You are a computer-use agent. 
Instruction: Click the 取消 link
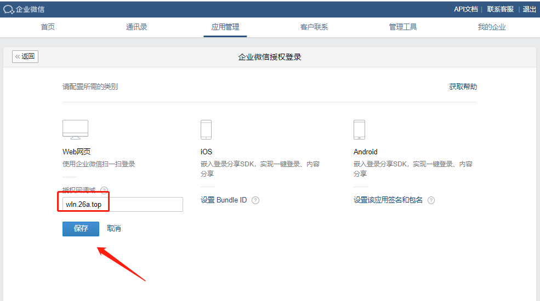(113, 229)
